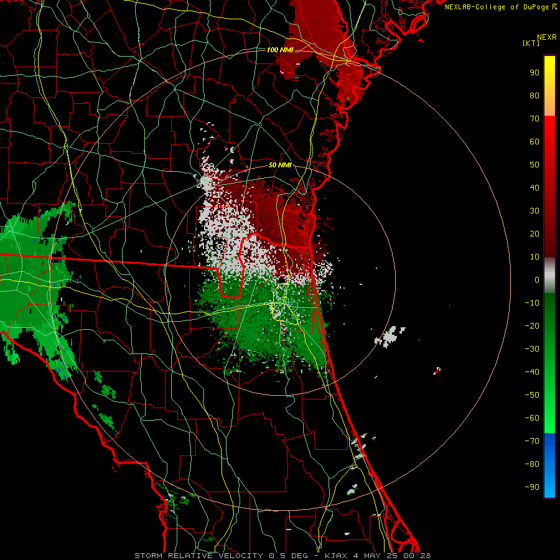Screen dimensions: 560x560
Task: Pick the -50 knot scale value
Action: 532,394
